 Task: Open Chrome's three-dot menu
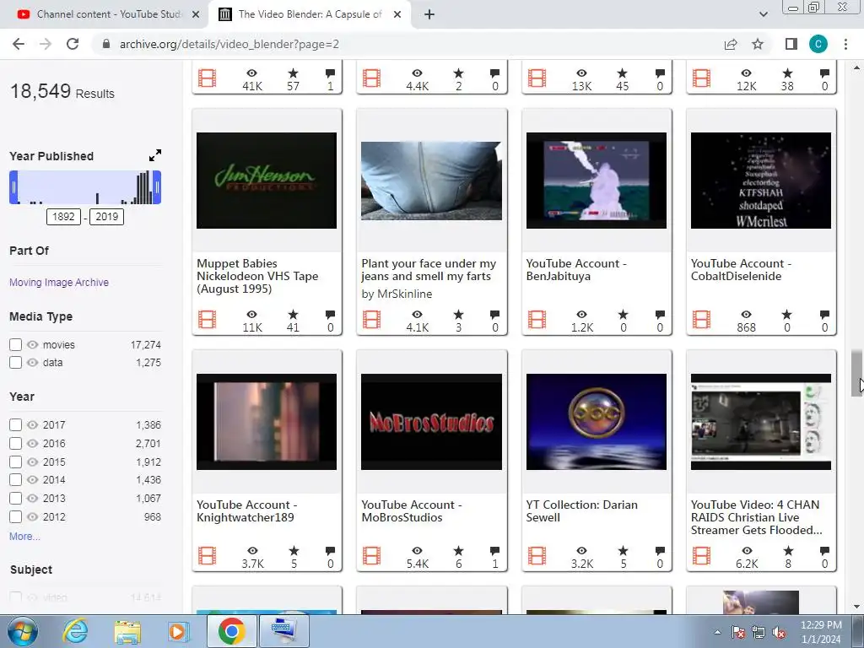click(845, 44)
